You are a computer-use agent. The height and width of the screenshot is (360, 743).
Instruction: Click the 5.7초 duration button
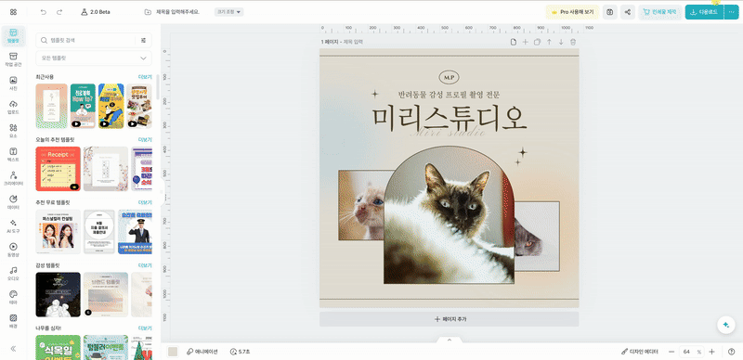coord(241,352)
